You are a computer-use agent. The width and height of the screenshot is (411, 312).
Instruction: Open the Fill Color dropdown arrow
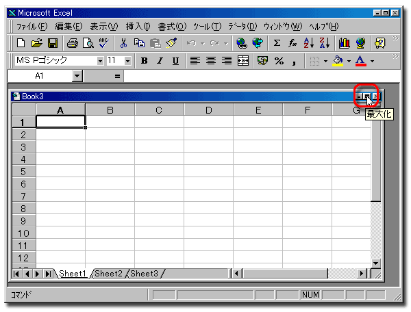(349, 61)
